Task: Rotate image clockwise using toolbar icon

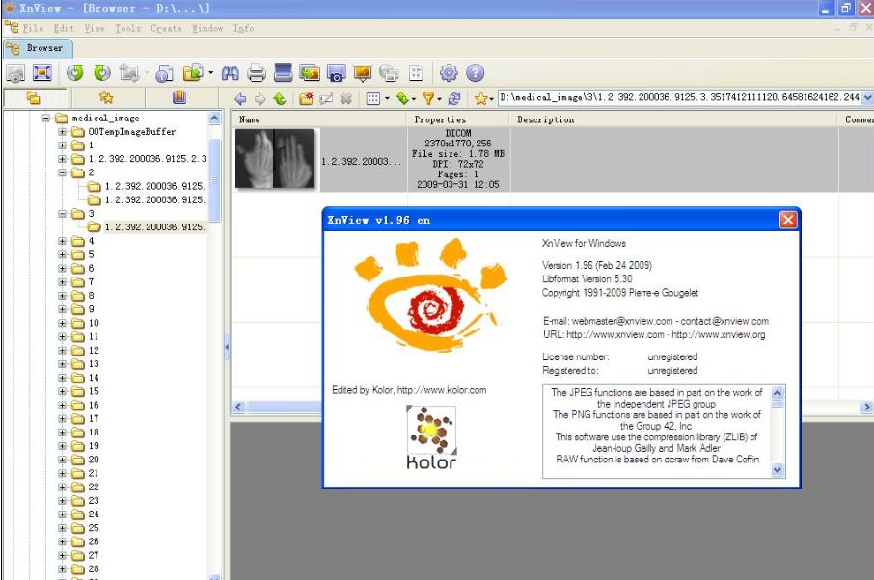Action: coord(102,73)
